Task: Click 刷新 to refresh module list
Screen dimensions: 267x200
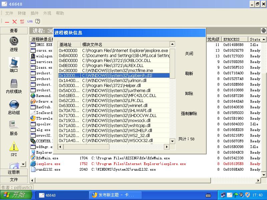Action: click(189, 73)
